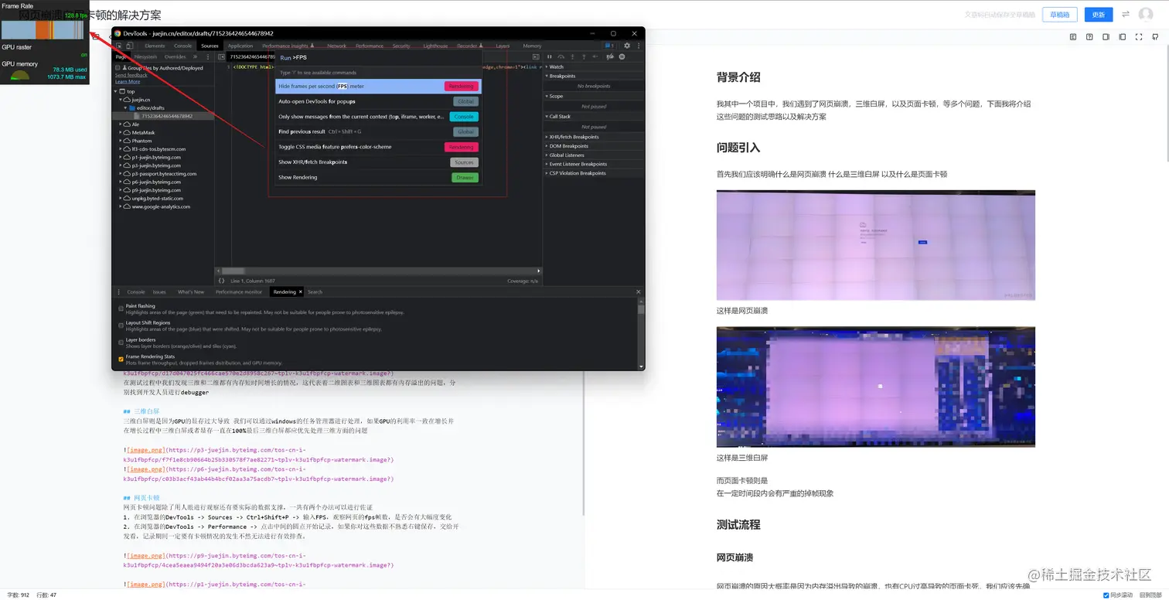Click the Send feedback link
This screenshot has height=600, width=1169.
point(131,75)
